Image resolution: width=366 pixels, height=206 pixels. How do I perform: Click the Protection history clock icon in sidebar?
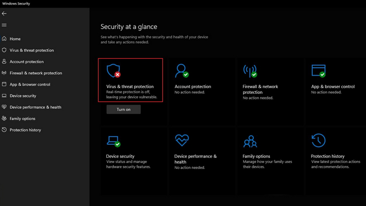(4, 130)
